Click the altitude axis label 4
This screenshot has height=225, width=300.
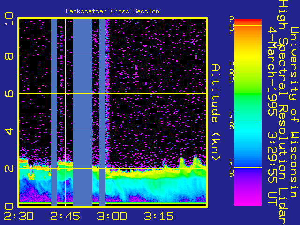9,131
